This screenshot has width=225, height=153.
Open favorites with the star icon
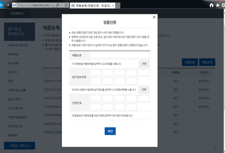(x=217, y=5)
